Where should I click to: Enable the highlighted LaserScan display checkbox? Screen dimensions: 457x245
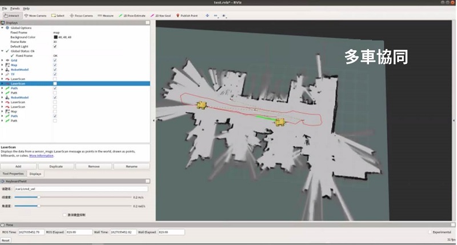(55, 83)
